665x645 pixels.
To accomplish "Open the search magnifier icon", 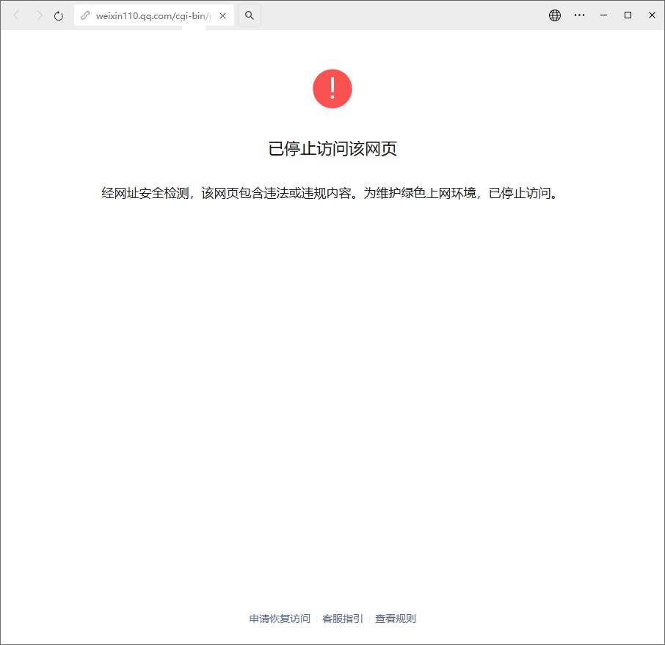I will click(250, 15).
